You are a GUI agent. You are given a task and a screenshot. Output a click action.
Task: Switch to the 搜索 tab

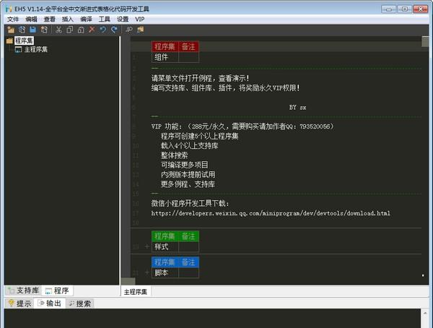(x=80, y=303)
